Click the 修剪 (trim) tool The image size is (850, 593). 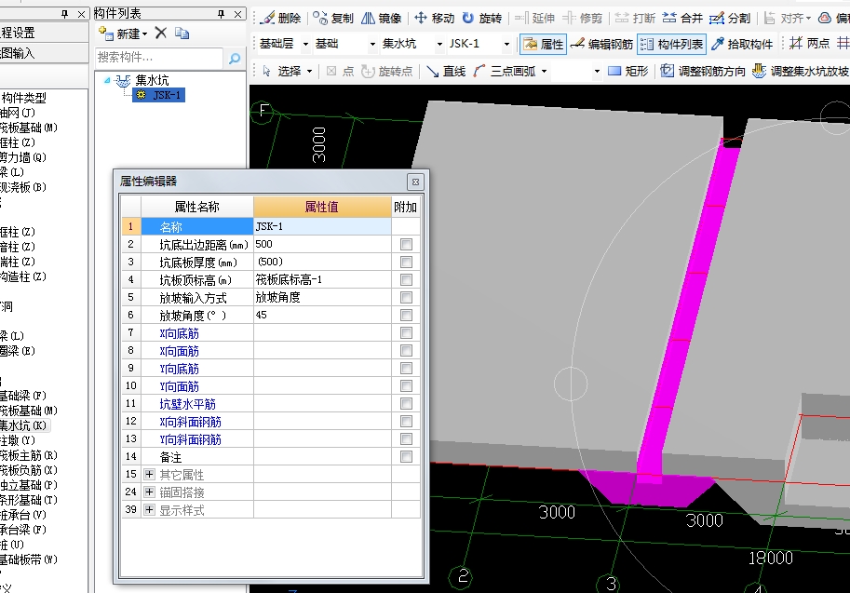(x=582, y=18)
